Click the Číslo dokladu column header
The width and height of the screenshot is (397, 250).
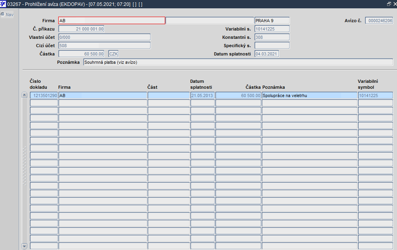click(x=38, y=84)
